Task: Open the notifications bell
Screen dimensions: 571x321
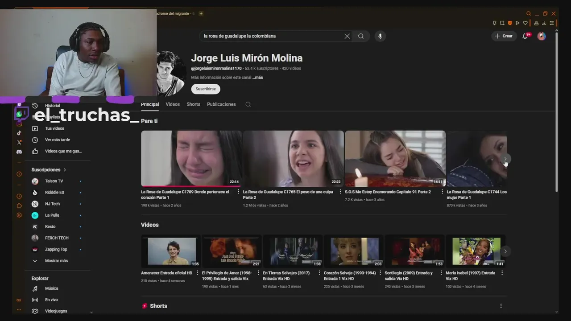Action: pyautogui.click(x=525, y=36)
